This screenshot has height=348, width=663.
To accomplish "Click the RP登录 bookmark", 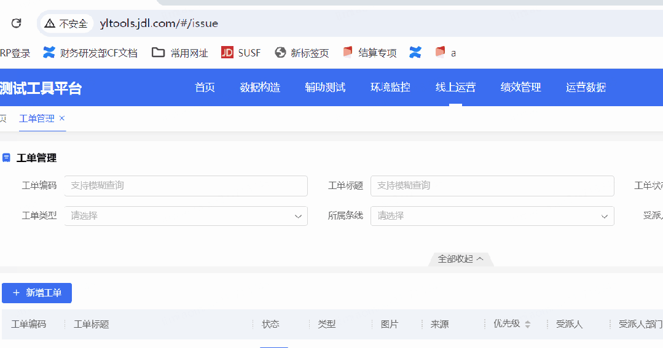I will (x=15, y=53).
